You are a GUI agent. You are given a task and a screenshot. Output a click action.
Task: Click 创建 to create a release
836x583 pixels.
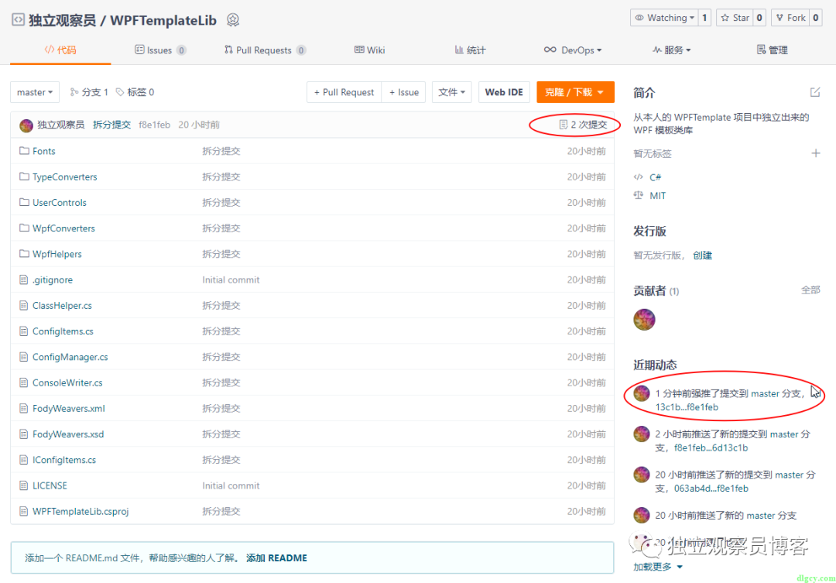pos(702,253)
